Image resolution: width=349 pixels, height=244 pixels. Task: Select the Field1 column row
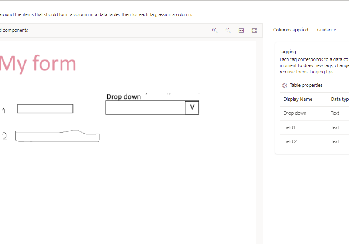[x=314, y=127]
